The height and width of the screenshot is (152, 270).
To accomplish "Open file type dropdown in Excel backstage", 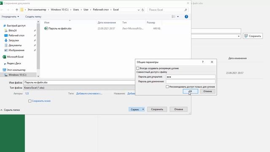I will 238,36.
